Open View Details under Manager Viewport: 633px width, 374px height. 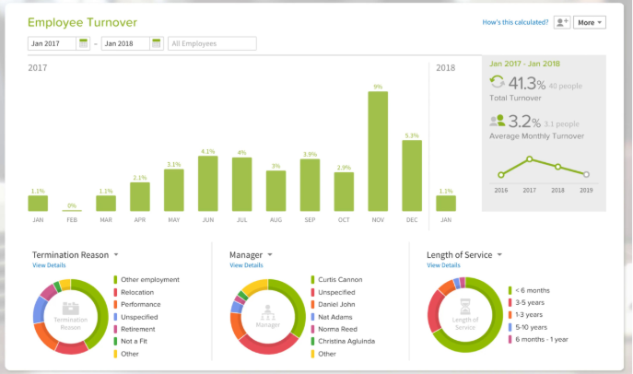(x=246, y=265)
